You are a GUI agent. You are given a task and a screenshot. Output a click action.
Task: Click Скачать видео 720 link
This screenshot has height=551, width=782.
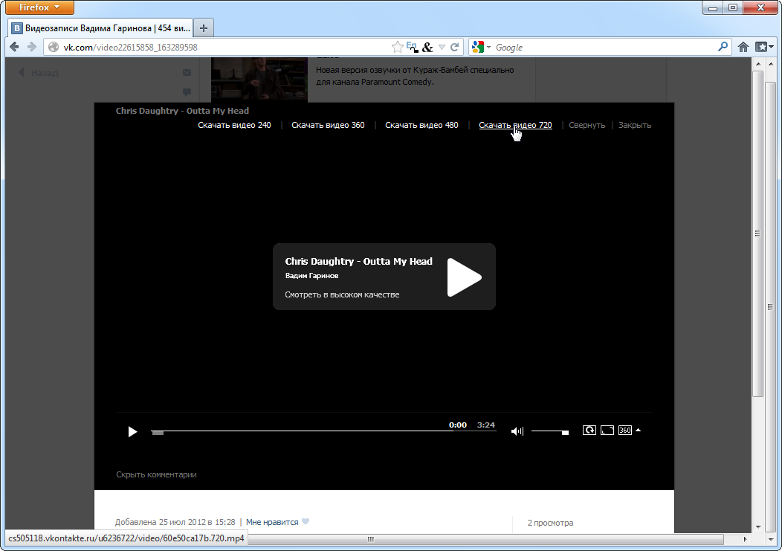pos(515,125)
